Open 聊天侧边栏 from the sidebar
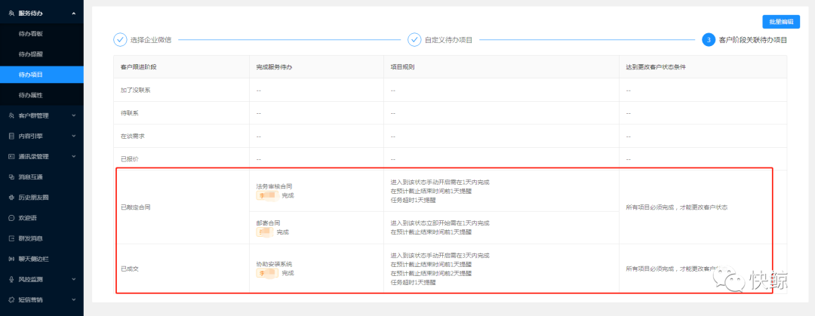The height and width of the screenshot is (316, 815). (35, 259)
